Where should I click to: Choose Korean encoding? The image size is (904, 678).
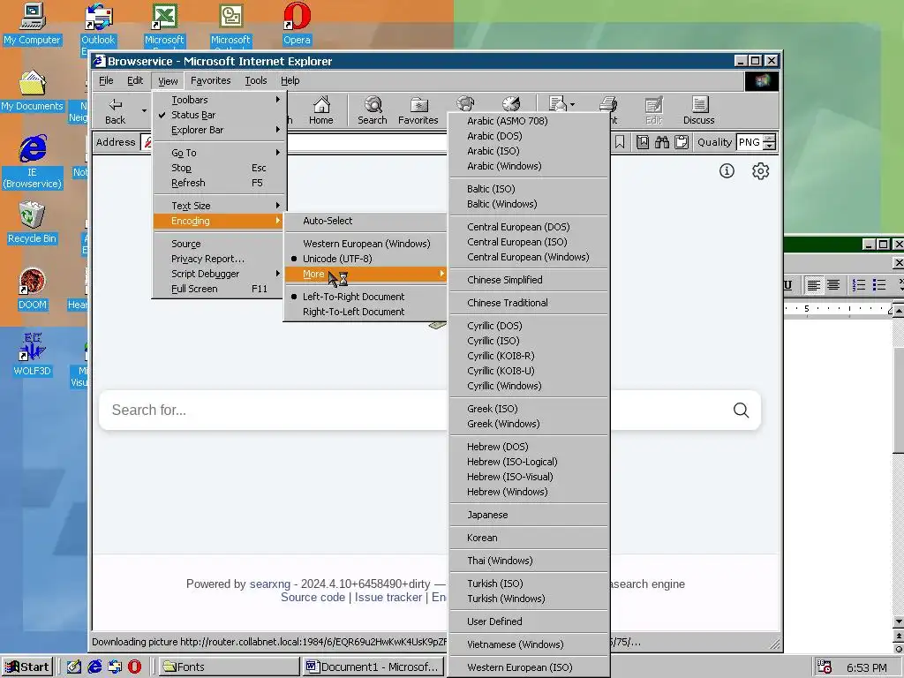(x=529, y=538)
